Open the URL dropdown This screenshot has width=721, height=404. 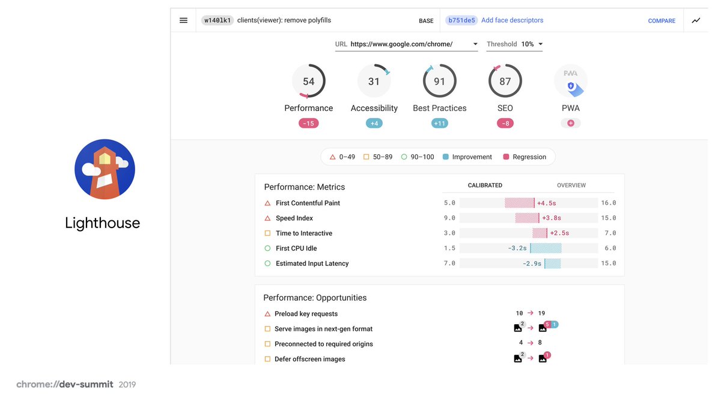[474, 43]
